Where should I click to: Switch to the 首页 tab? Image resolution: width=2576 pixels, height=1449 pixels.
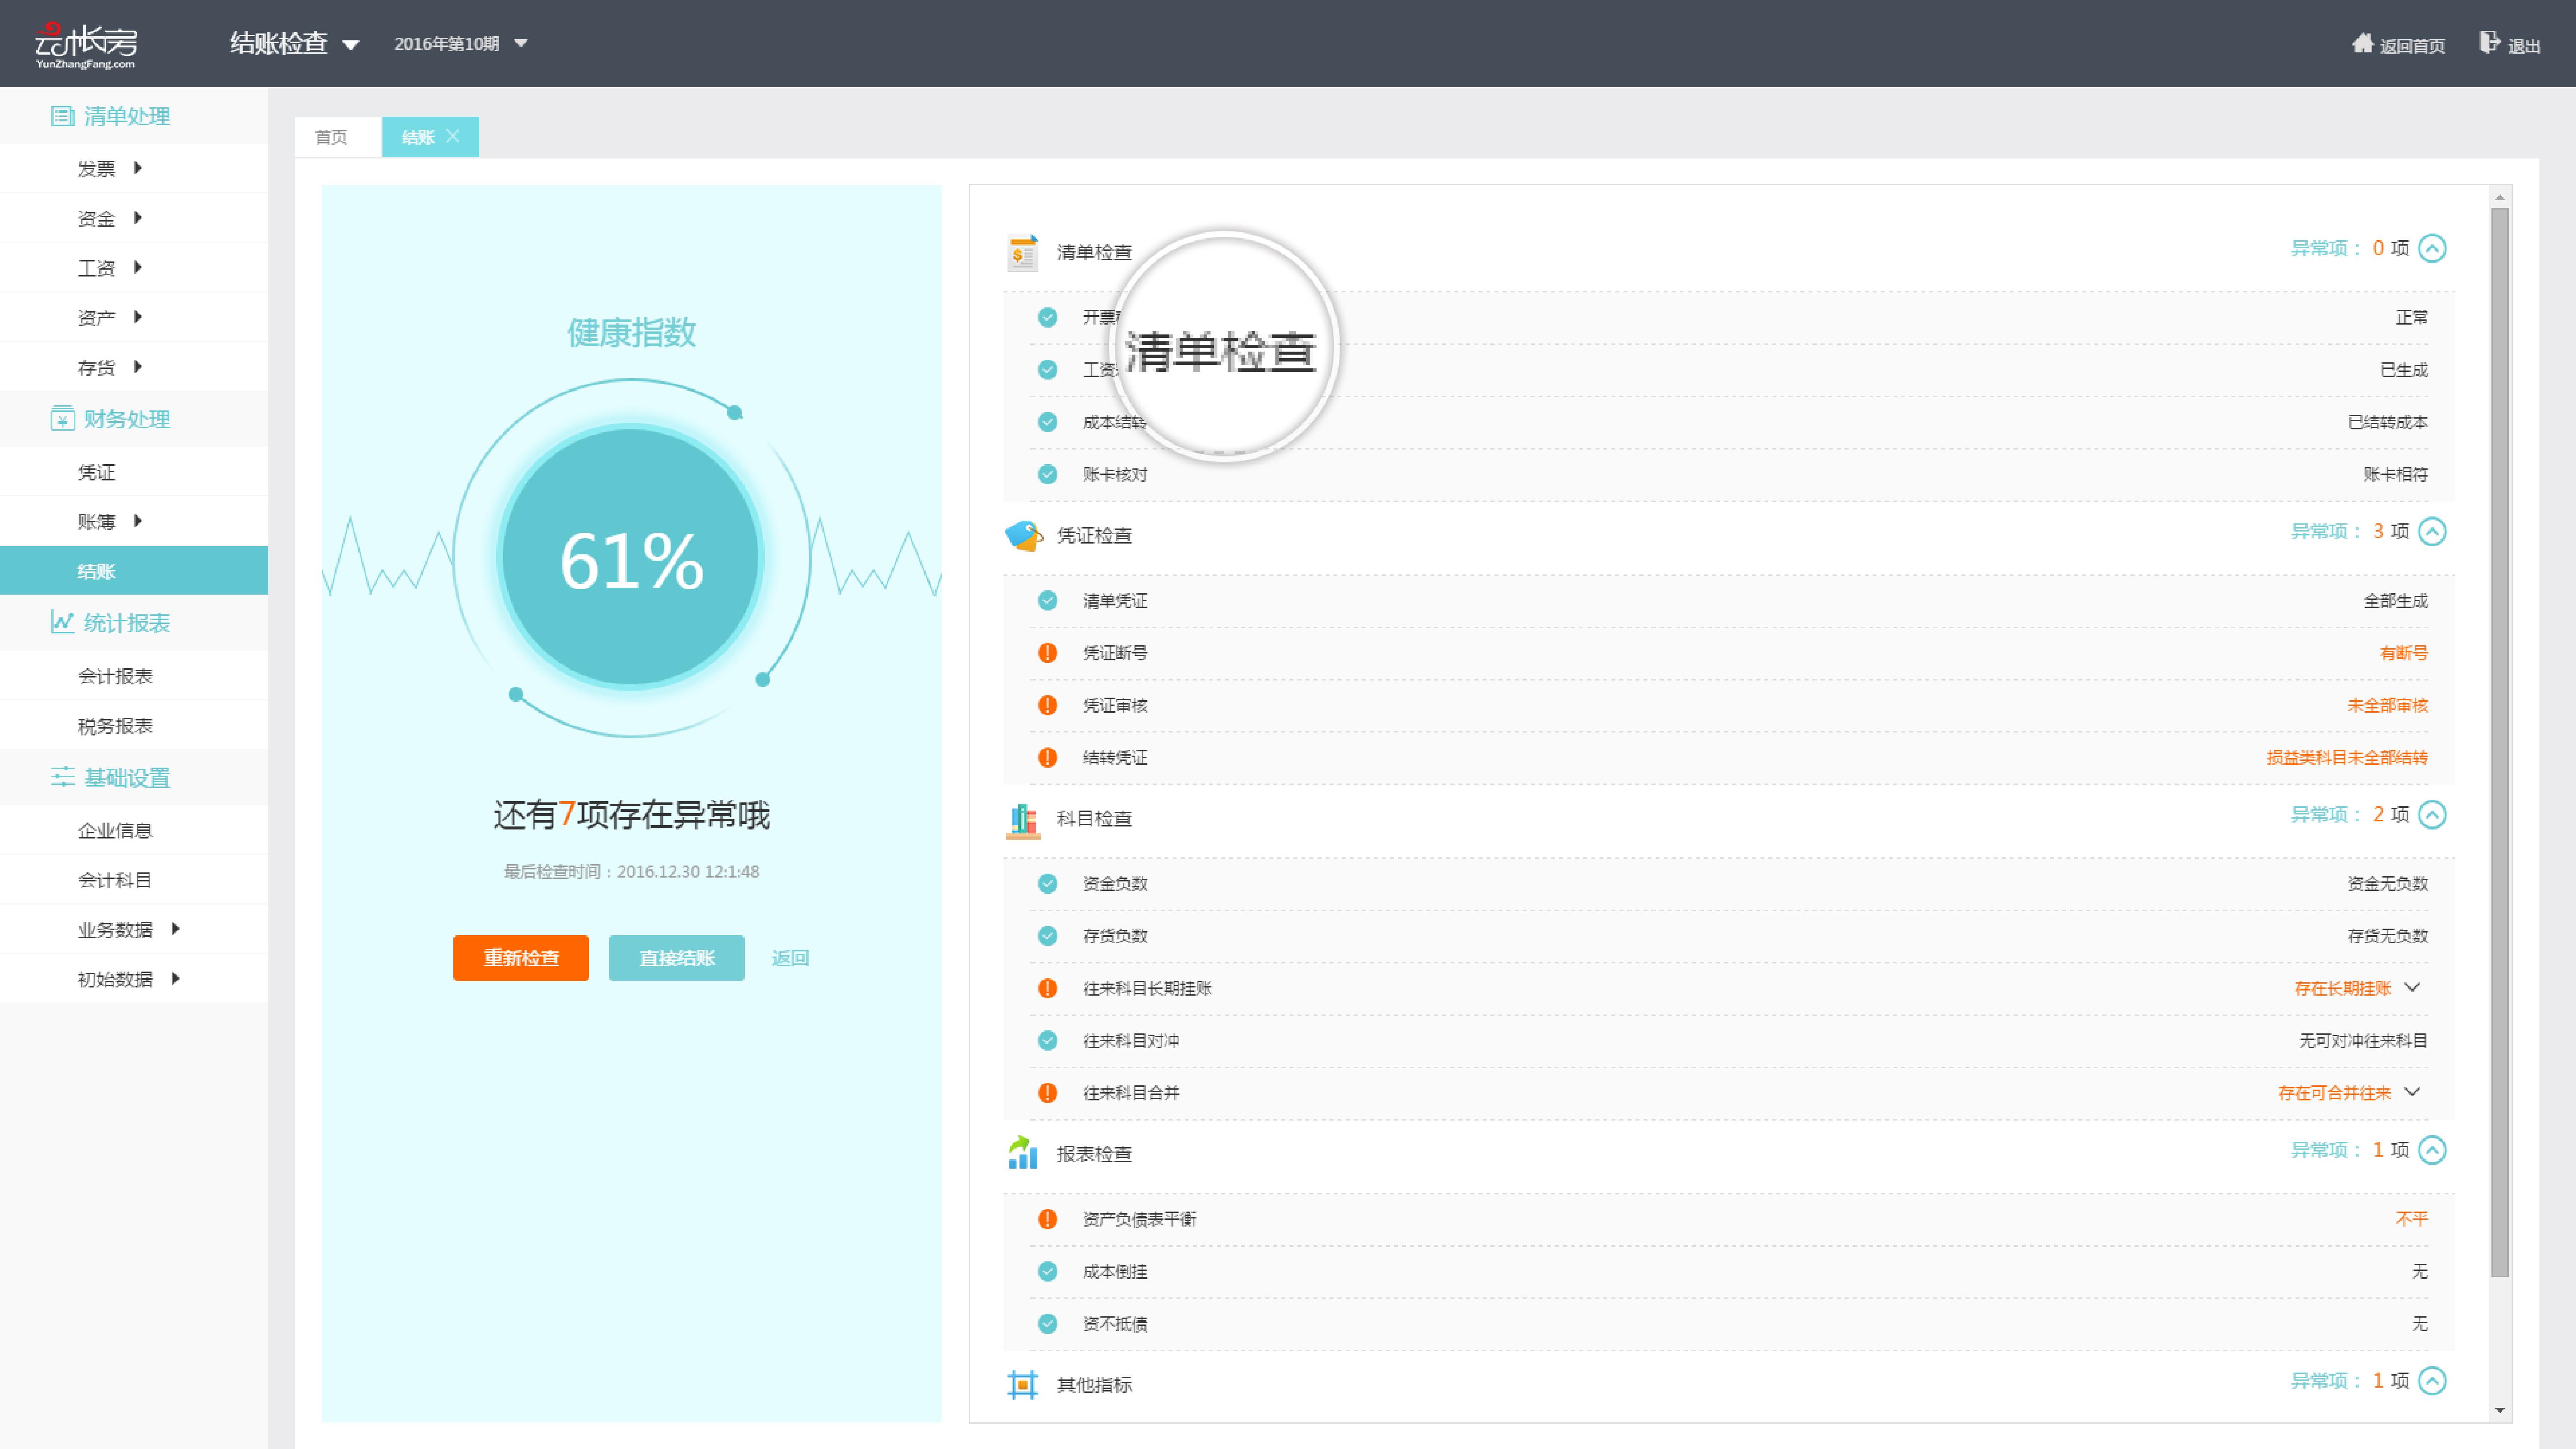(x=331, y=137)
